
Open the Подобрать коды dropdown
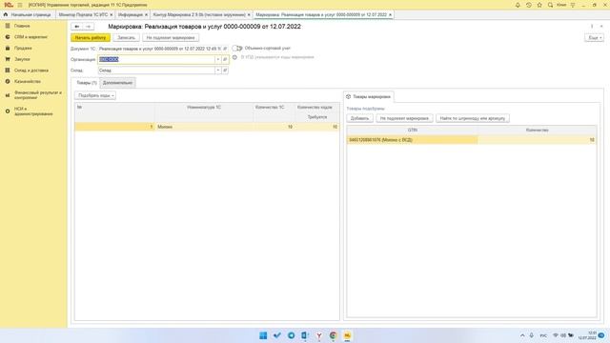[x=95, y=95]
